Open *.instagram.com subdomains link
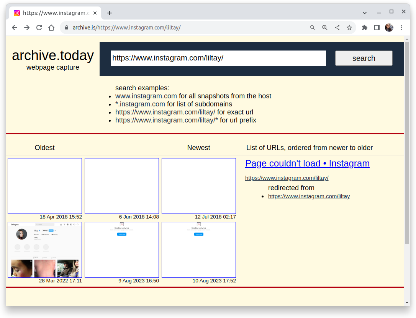 [x=140, y=104]
